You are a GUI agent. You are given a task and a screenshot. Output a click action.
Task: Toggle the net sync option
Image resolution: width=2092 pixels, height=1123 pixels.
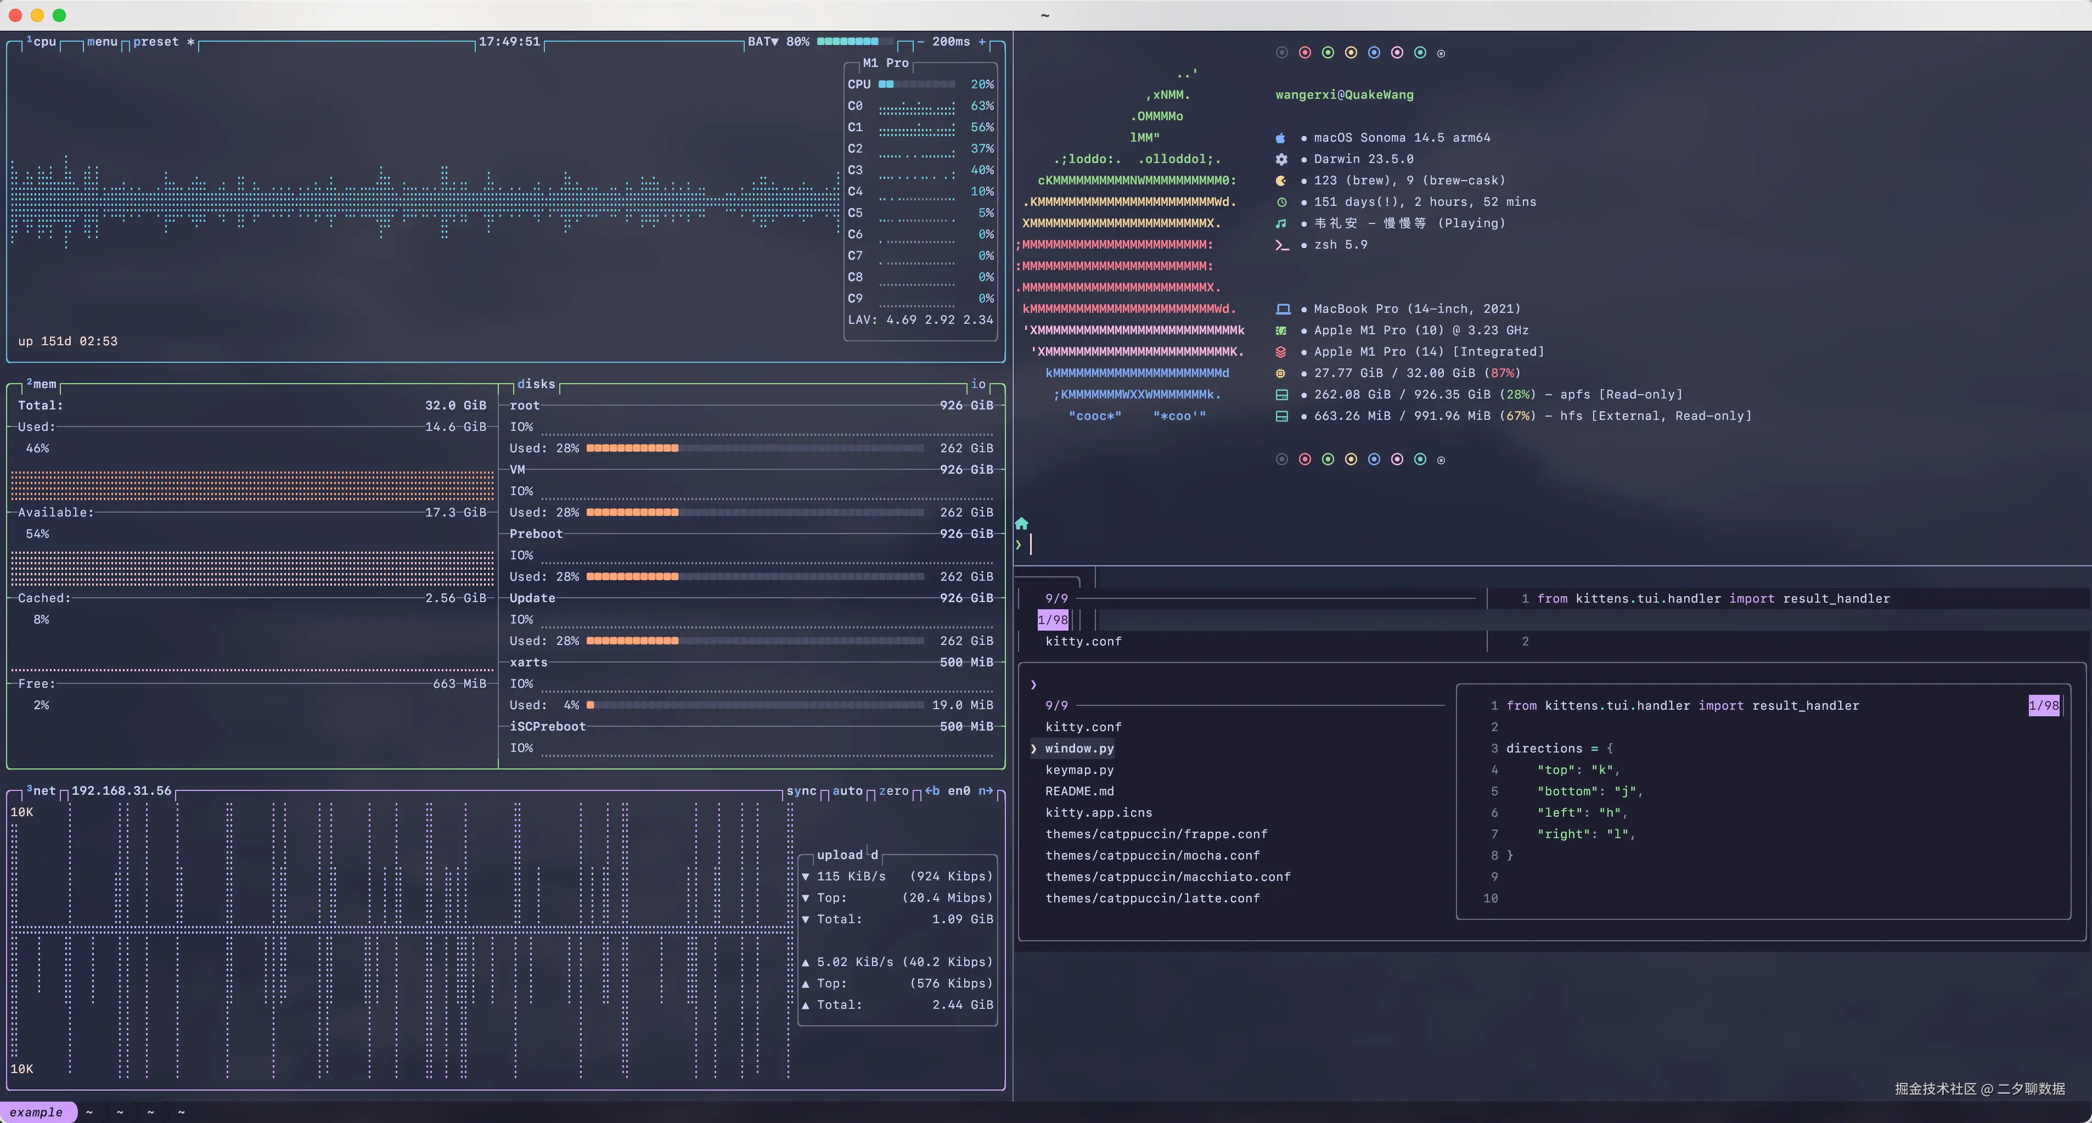pos(801,791)
